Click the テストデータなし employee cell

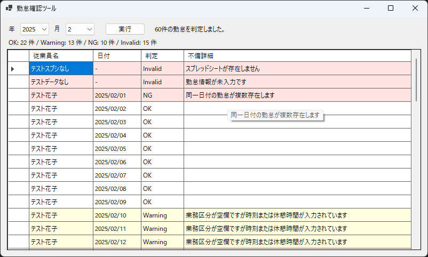61,82
